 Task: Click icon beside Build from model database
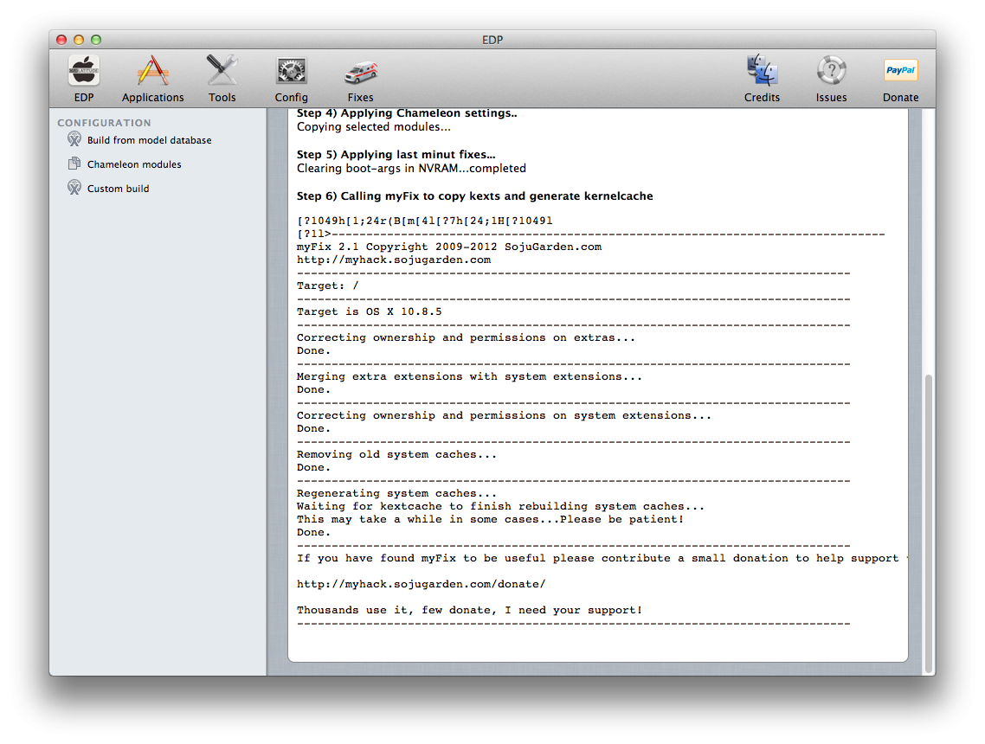74,139
